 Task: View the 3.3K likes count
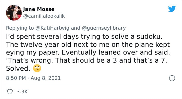coord(22,91)
